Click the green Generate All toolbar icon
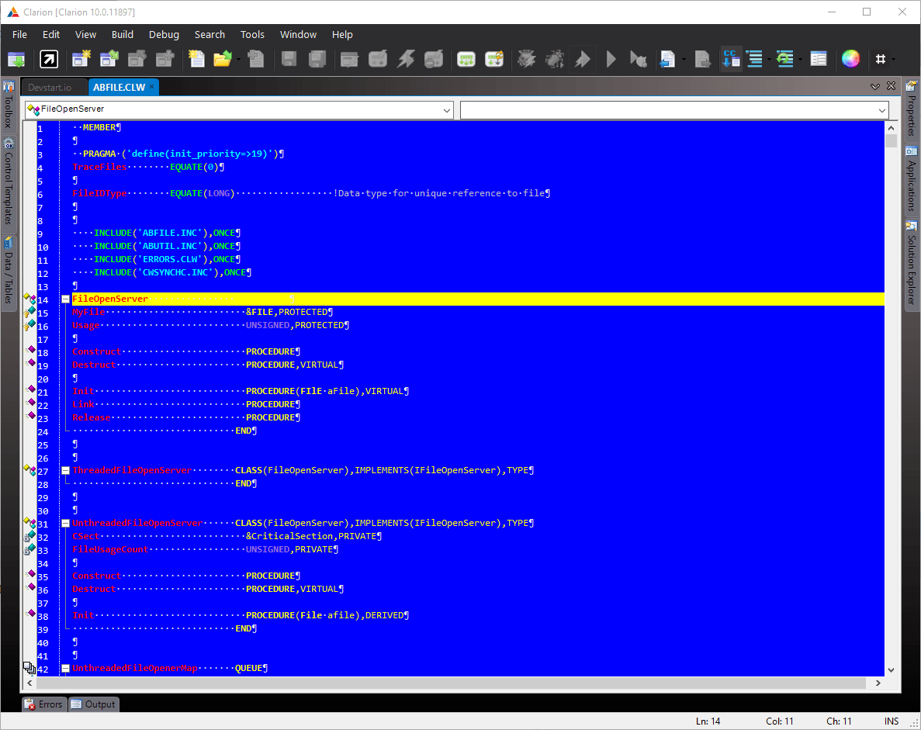 tap(466, 59)
